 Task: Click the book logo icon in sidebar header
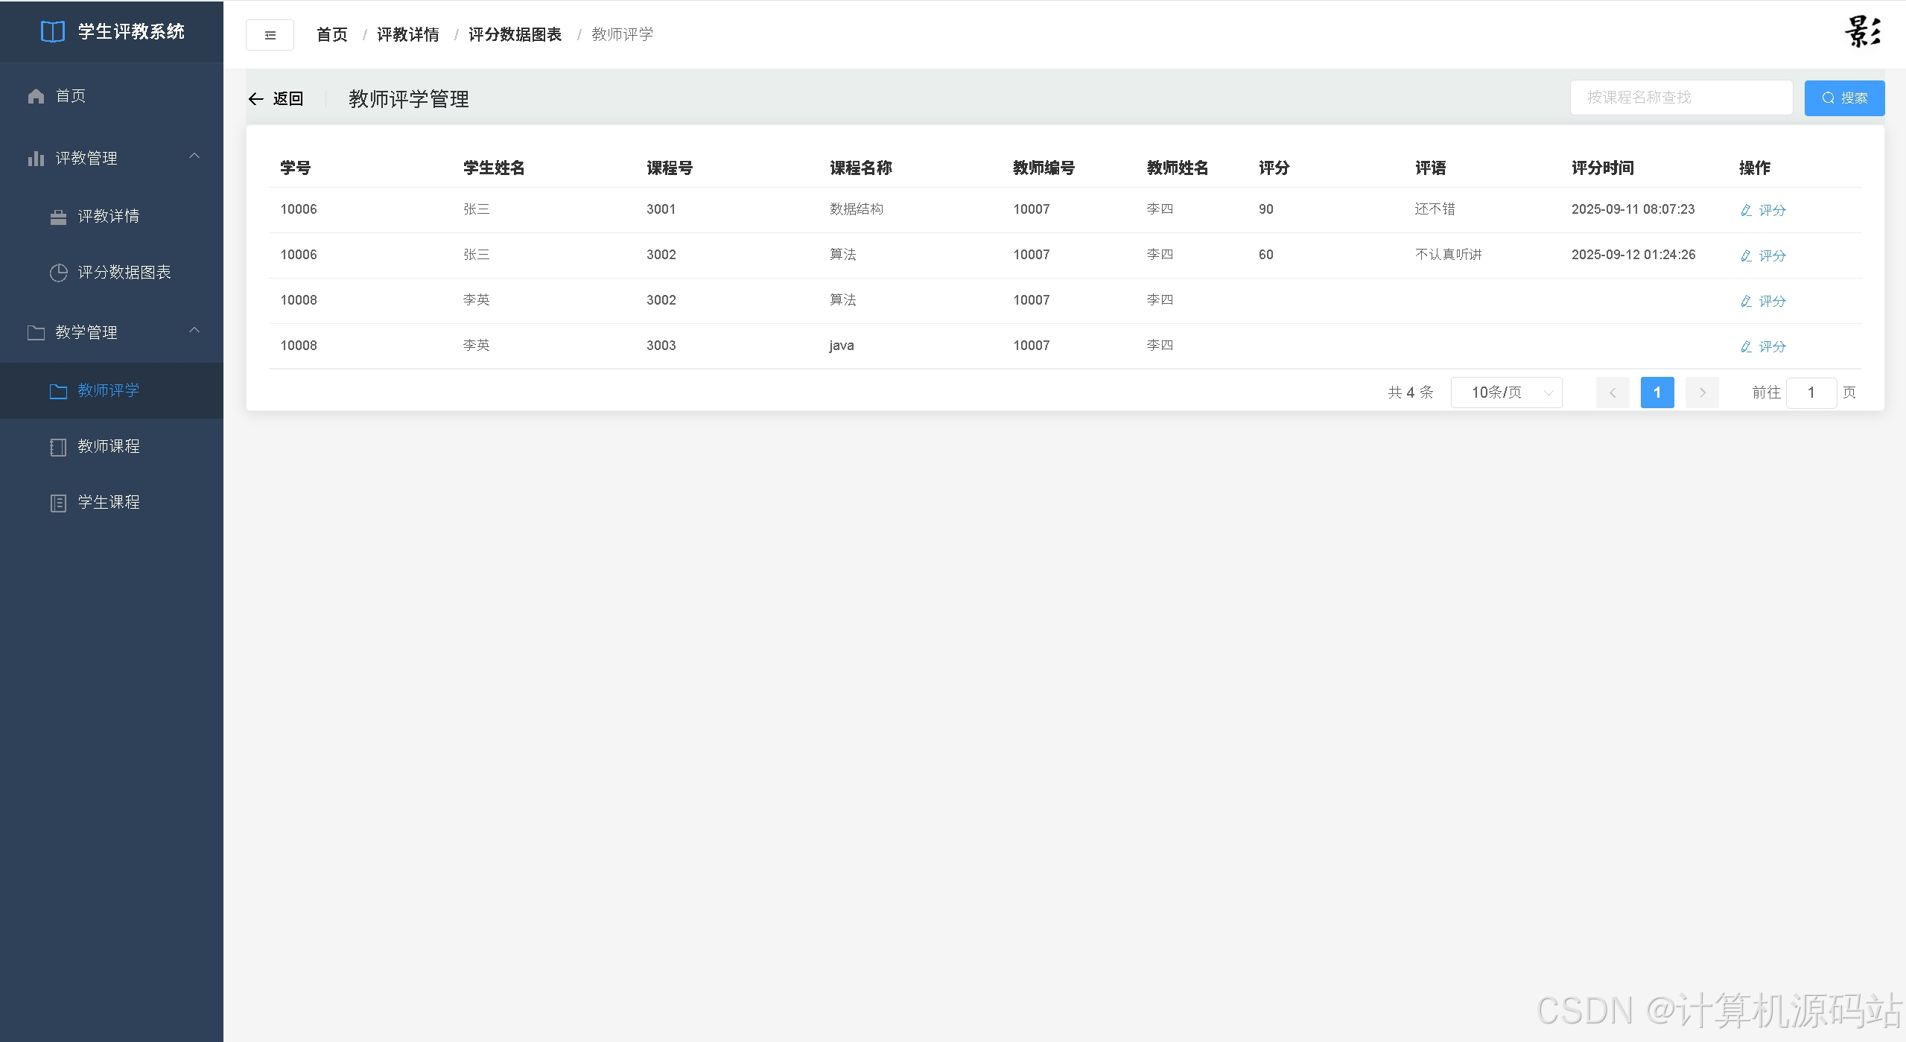point(52,31)
